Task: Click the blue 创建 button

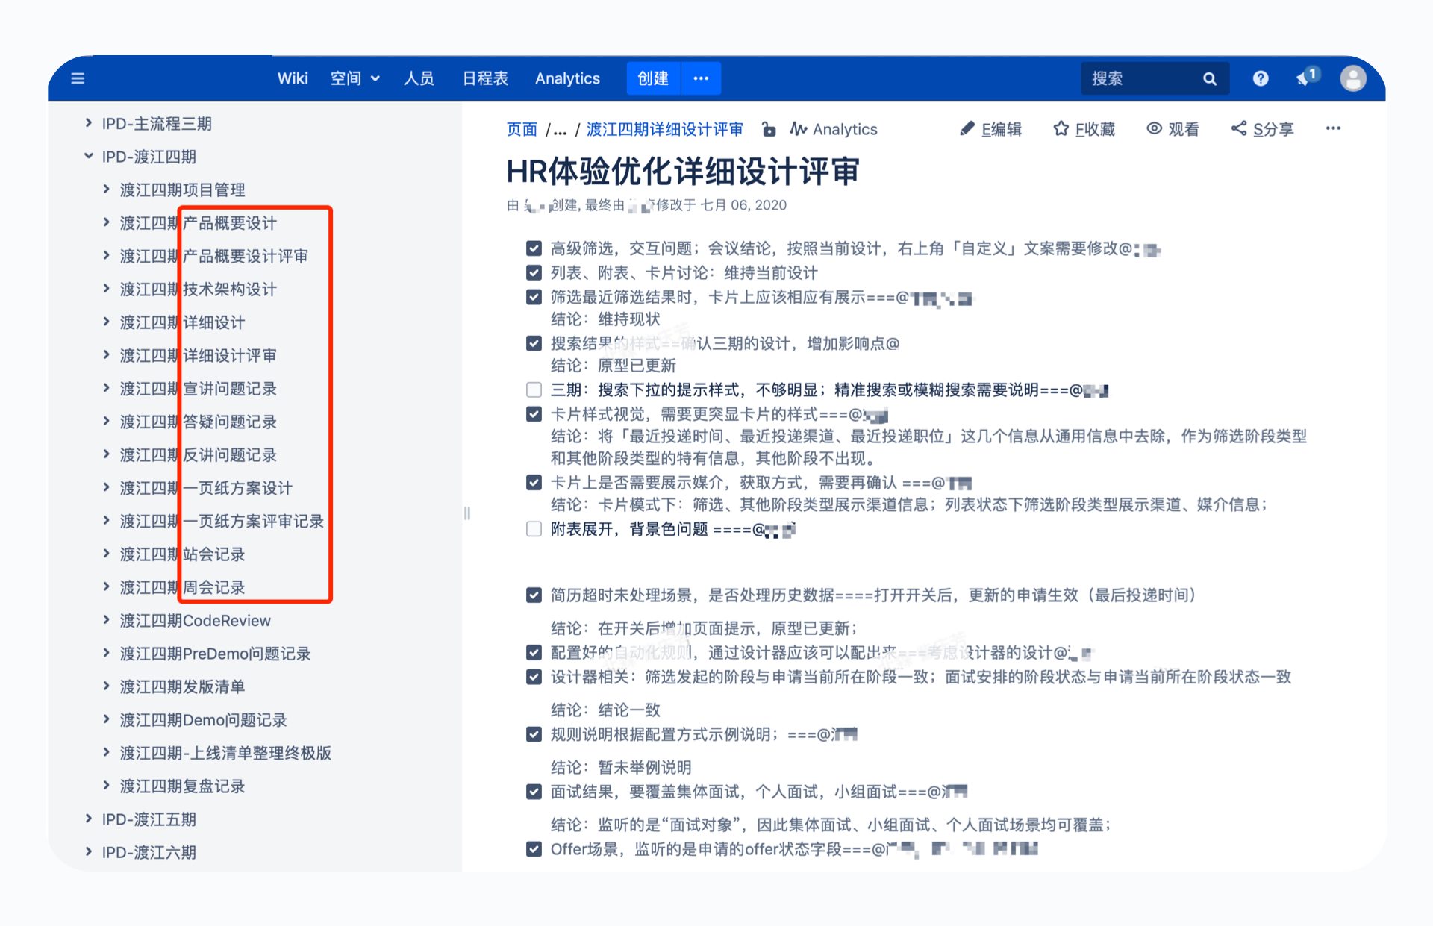Action: pos(652,78)
